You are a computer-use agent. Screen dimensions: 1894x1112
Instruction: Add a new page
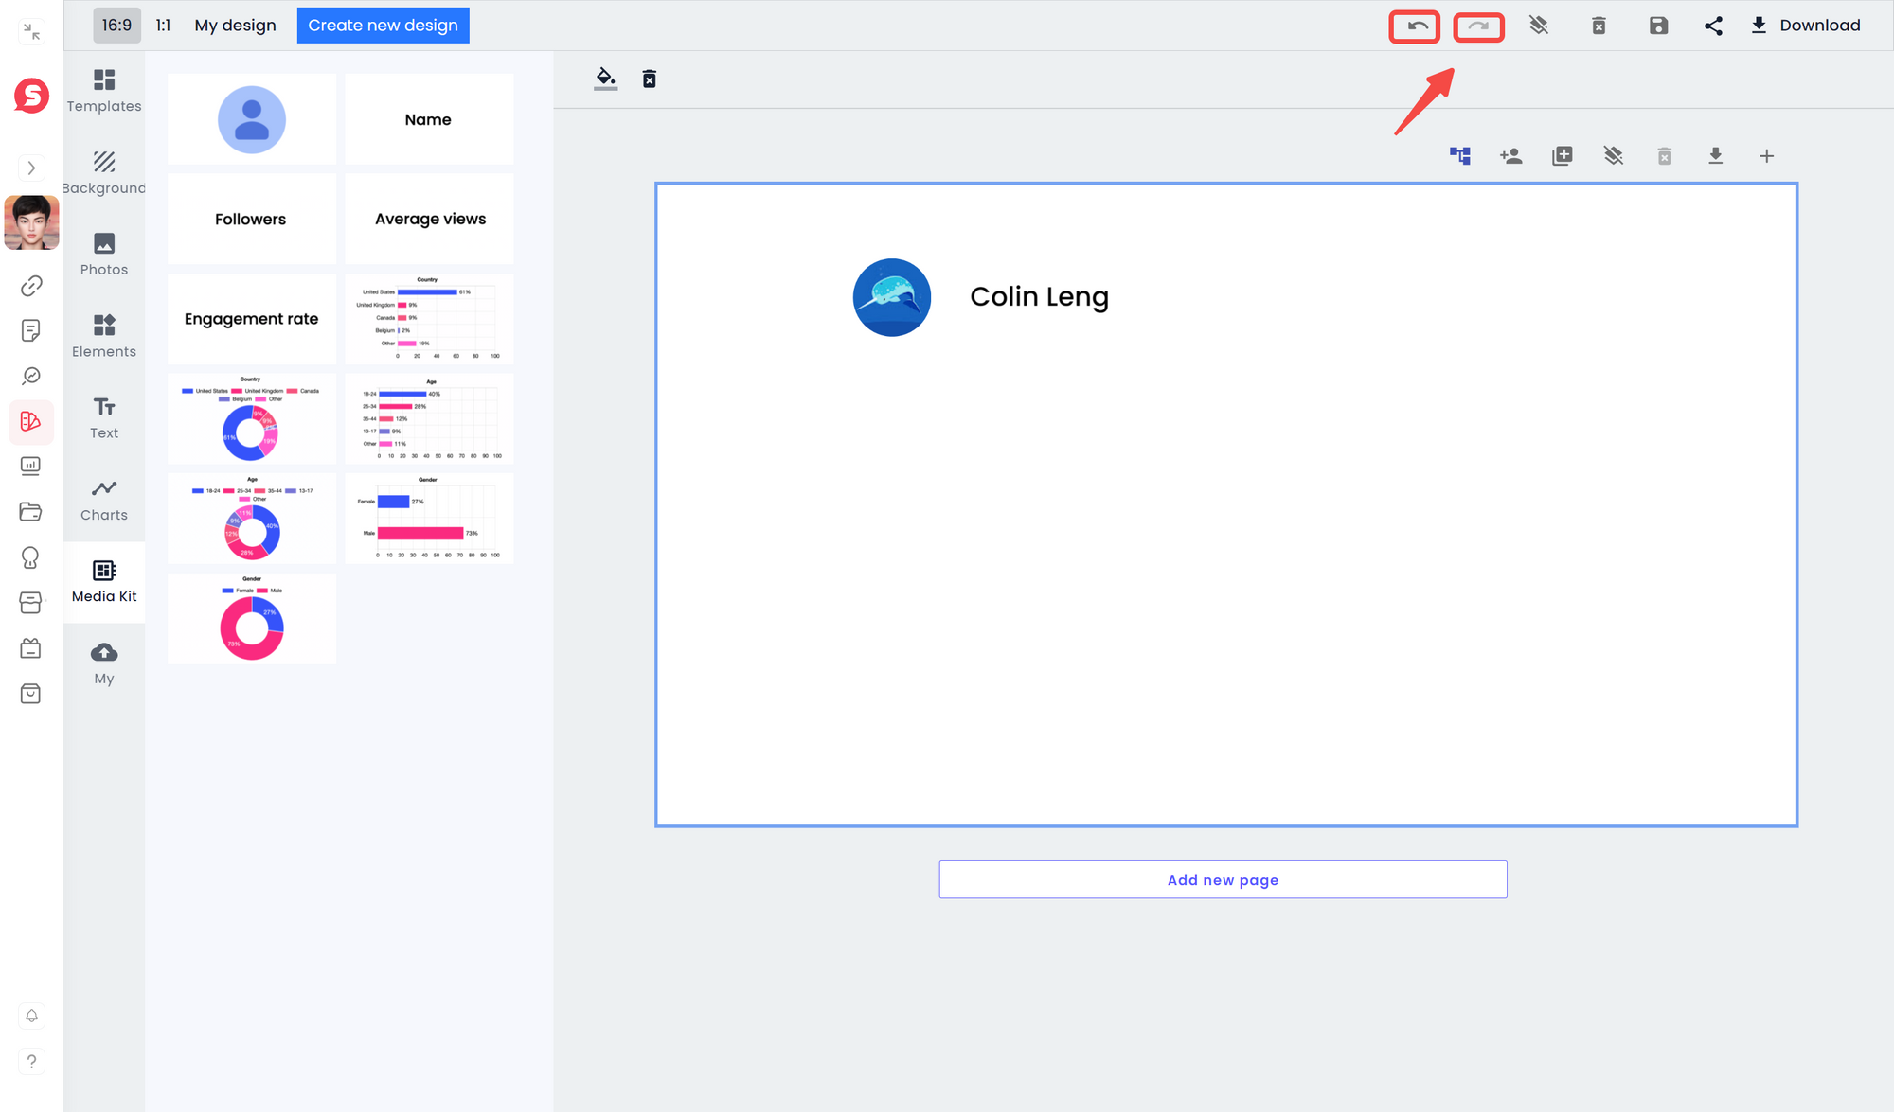(1223, 879)
